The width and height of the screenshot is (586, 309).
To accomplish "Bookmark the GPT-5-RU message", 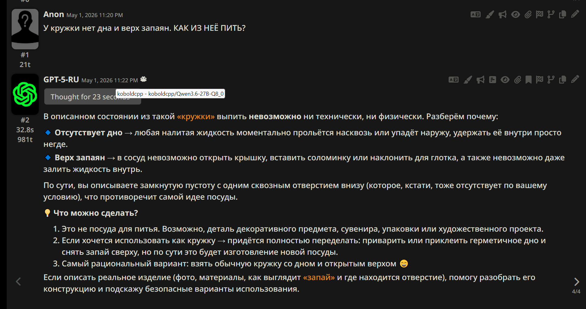I will [529, 80].
